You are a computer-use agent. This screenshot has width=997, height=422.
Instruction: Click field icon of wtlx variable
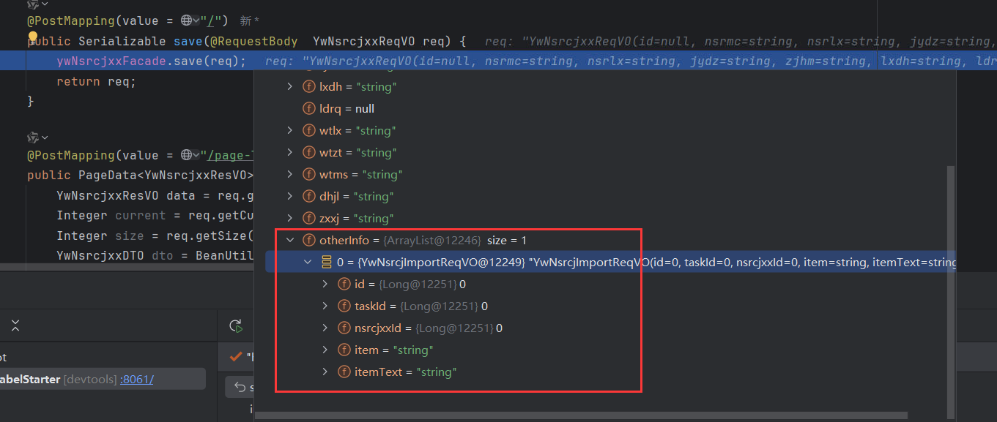[x=309, y=130]
